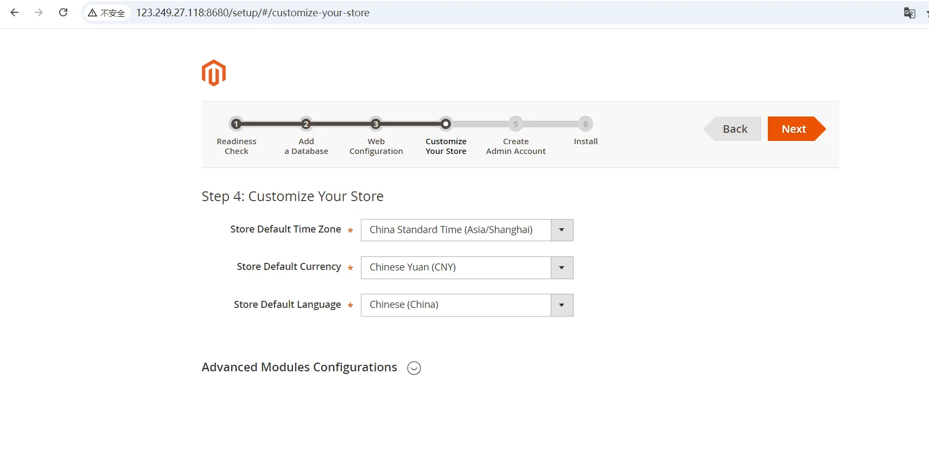Click the current Customize Your Store step marker
This screenshot has height=451, width=929.
[x=446, y=124]
